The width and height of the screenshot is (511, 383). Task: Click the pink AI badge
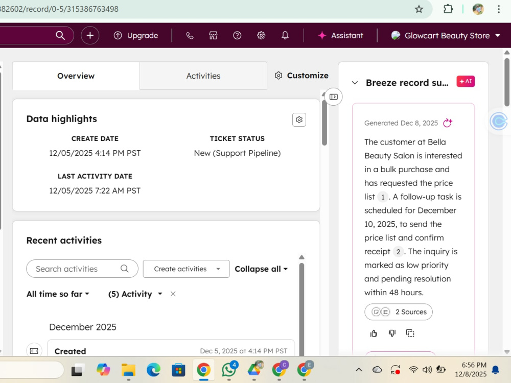(x=466, y=81)
